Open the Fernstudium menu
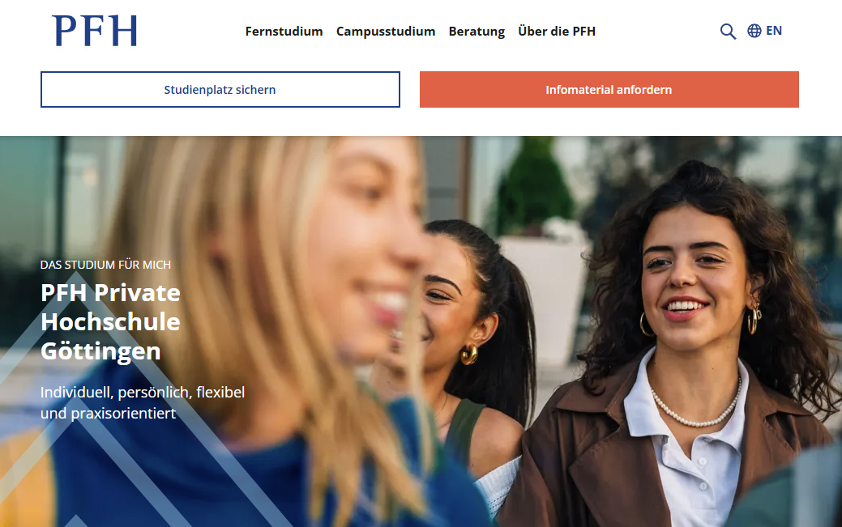This screenshot has height=527, width=842. [x=284, y=31]
